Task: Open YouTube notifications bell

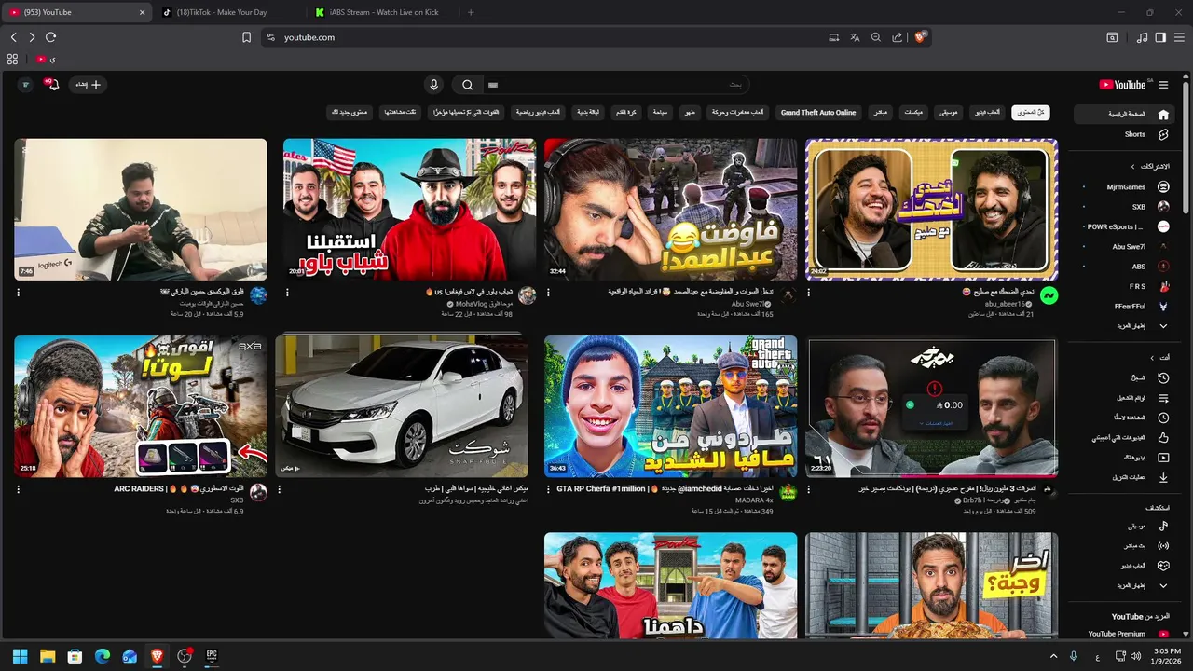Action: point(53,85)
